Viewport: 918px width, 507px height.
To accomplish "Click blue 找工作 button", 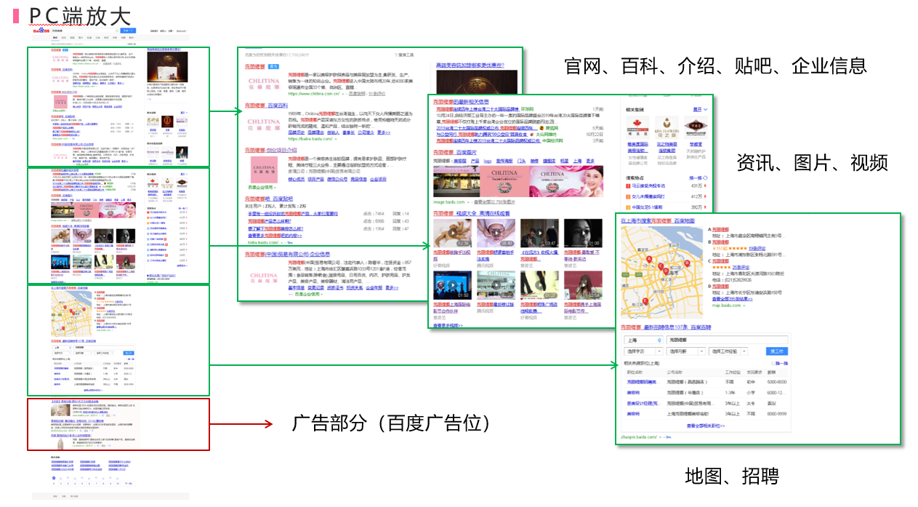I will coord(777,351).
